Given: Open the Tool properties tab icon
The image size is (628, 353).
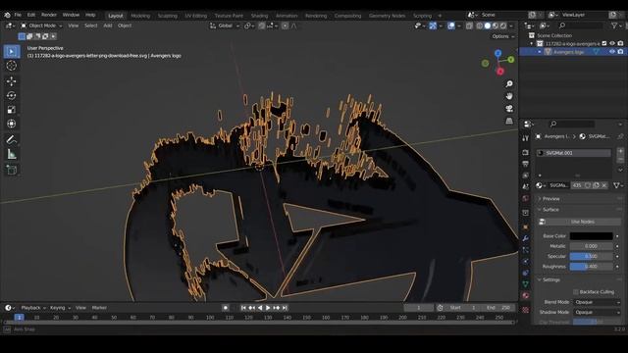Looking at the screenshot, I should pos(526,138).
